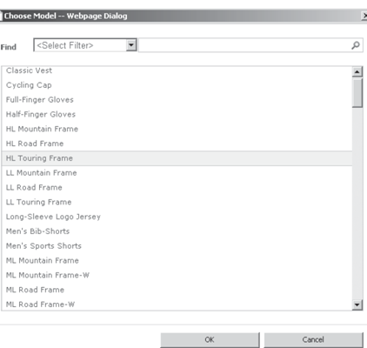Select ML Road Frame-W item
Image resolution: width=367 pixels, height=348 pixels.
177,304
